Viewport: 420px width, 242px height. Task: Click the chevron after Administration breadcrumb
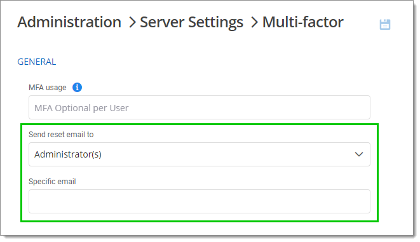point(132,22)
